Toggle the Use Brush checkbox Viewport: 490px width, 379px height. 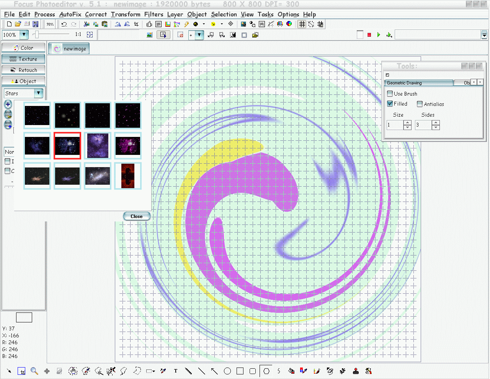[390, 93]
